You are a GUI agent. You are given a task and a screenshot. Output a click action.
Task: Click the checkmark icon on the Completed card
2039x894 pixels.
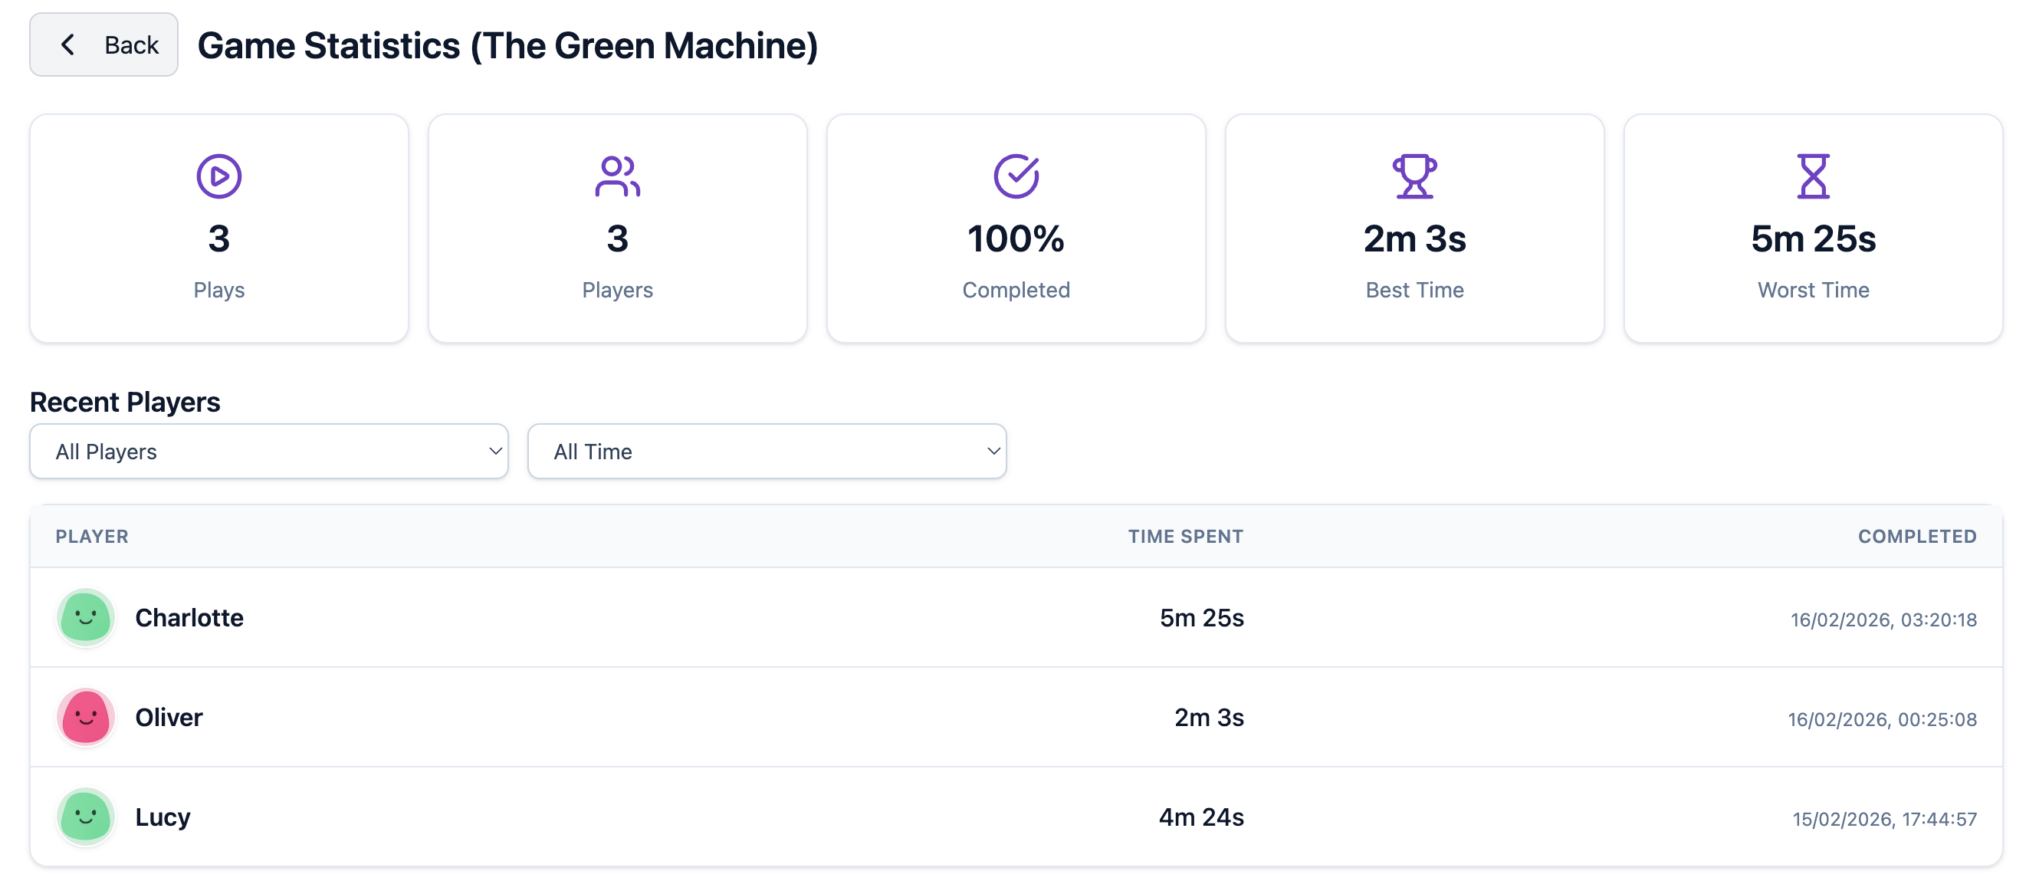1016,175
